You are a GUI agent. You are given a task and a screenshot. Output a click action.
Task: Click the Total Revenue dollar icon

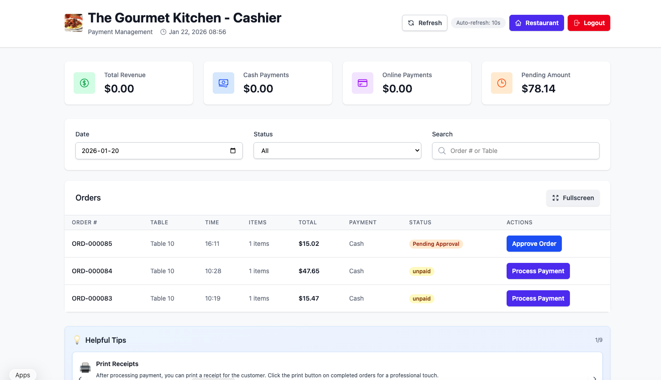tap(84, 83)
